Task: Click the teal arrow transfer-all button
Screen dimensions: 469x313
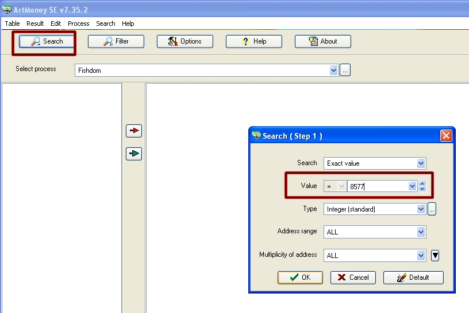Action: (134, 154)
